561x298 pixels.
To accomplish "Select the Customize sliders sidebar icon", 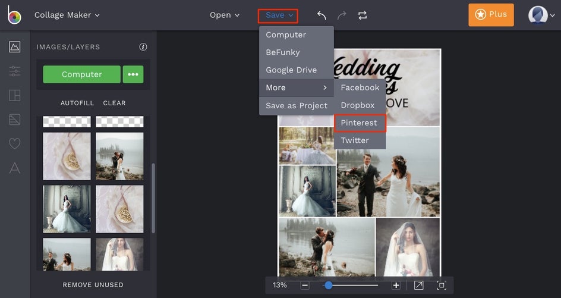I will click(15, 71).
